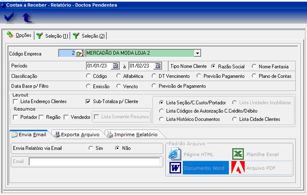
Task: Expand the MERCADÃO DA MODA LOJA 2 dropdown
Action: pos(197,53)
